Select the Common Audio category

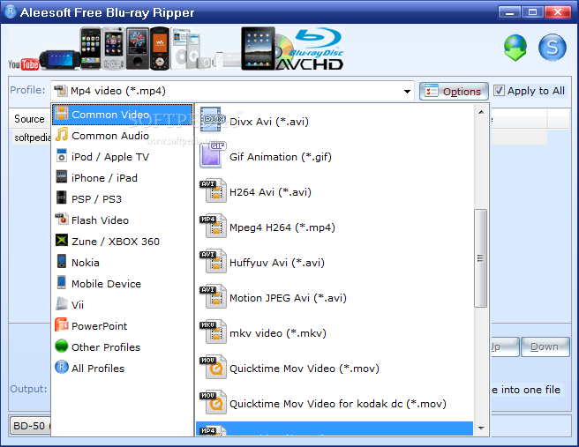coord(122,136)
